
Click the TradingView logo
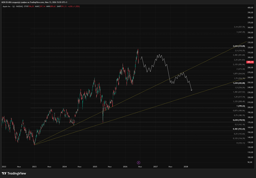click(x=14, y=173)
